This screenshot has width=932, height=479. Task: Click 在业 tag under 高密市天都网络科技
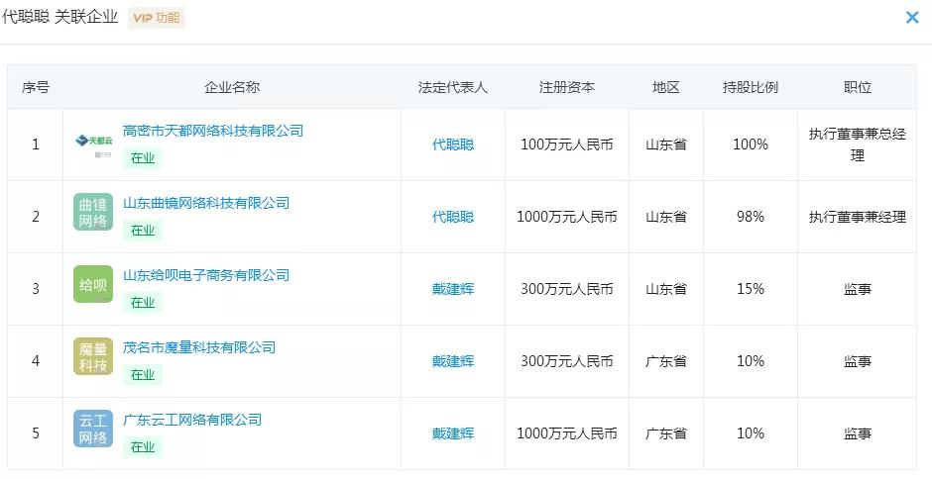click(143, 158)
